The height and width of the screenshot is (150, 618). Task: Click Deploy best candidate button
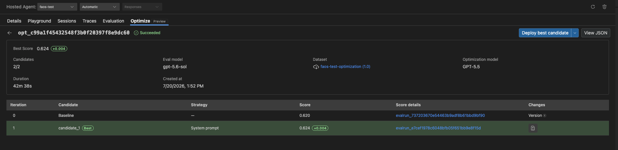tap(545, 33)
